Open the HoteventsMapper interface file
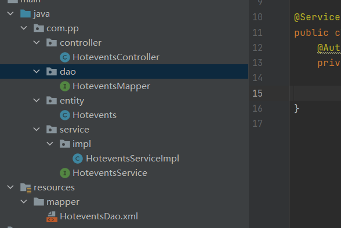Viewport: 341px width, 228px height. point(111,86)
